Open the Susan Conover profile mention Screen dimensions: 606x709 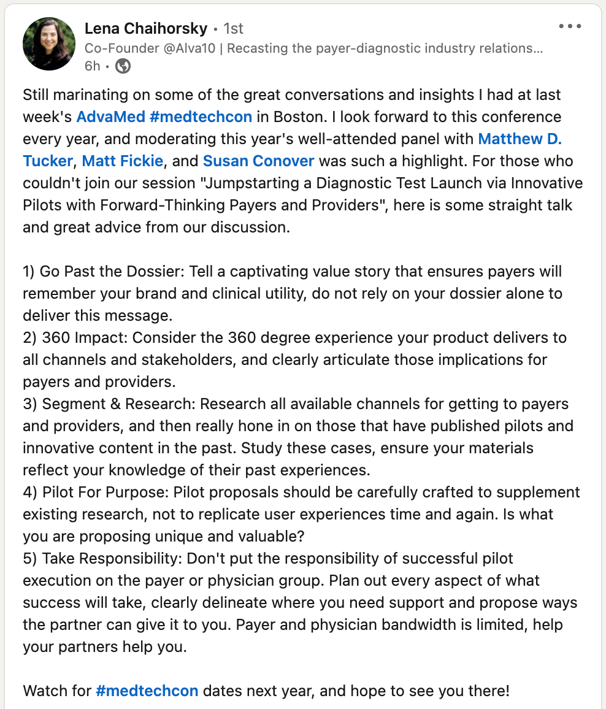point(258,161)
